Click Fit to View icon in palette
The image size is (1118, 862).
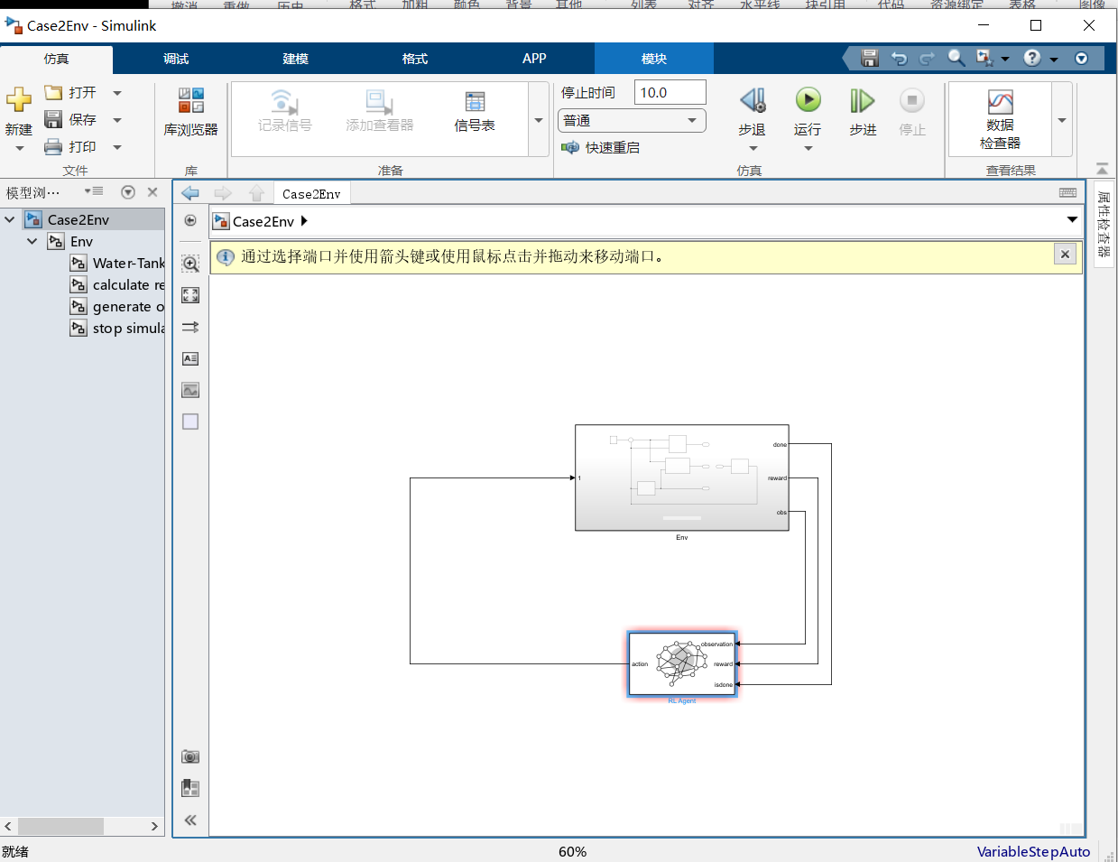[x=190, y=295]
